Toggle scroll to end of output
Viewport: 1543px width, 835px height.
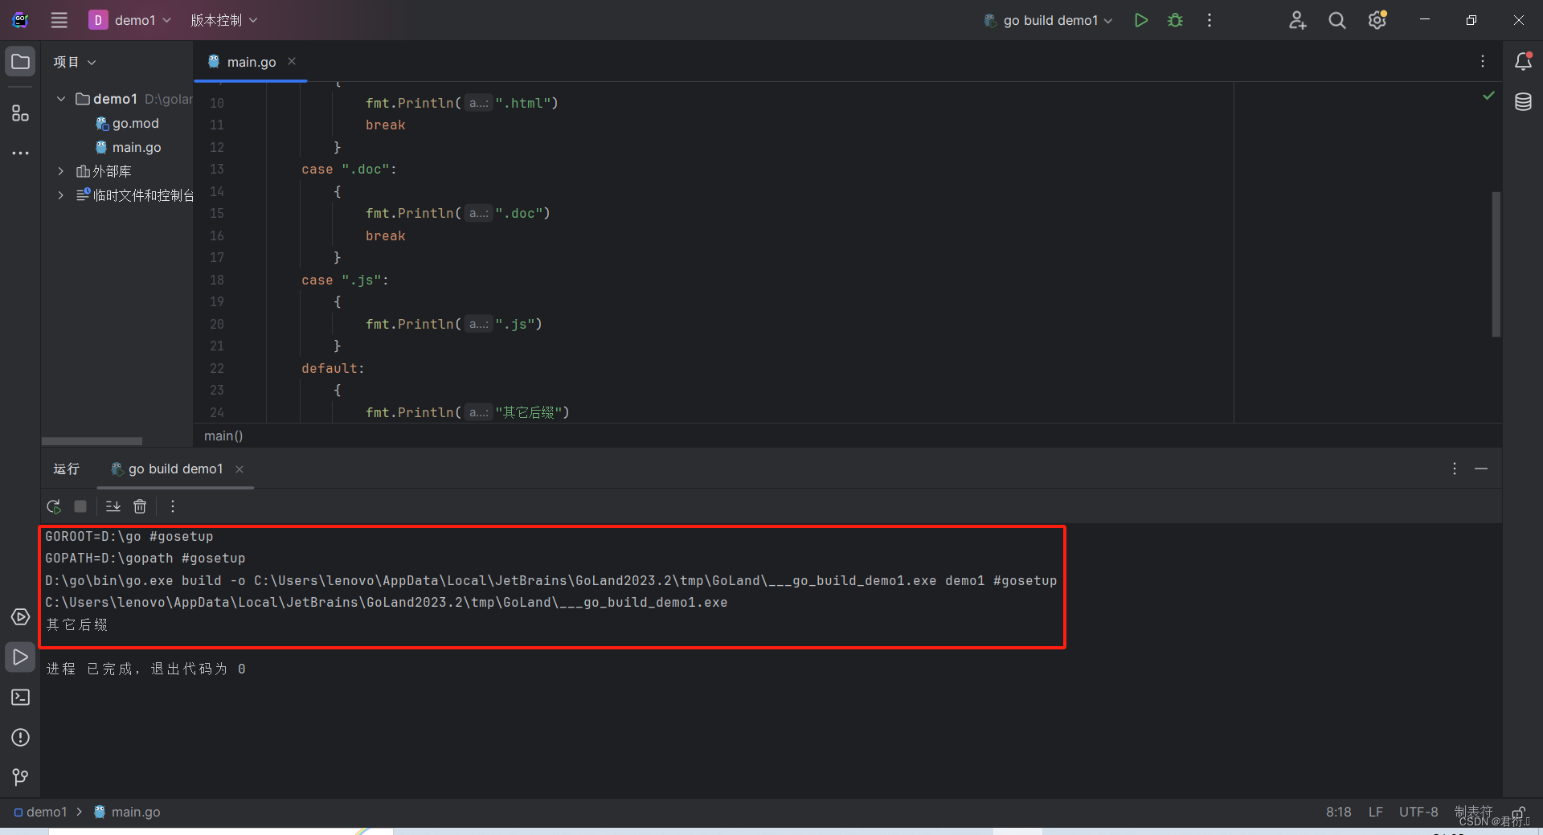point(113,506)
